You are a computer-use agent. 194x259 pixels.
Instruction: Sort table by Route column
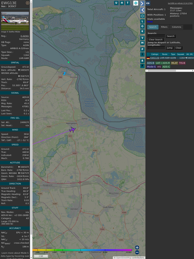click(165, 54)
